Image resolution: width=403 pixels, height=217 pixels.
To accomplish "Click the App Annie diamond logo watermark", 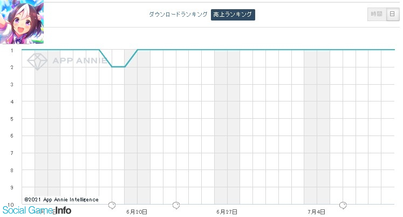I will [37, 62].
